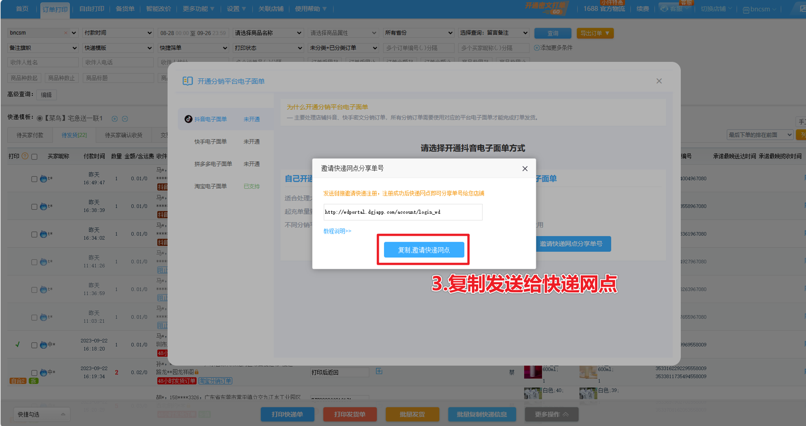This screenshot has height=426, width=806.
Task: Select the 【菜鸟】宅急送一联1 template radio button
Action: [39, 119]
